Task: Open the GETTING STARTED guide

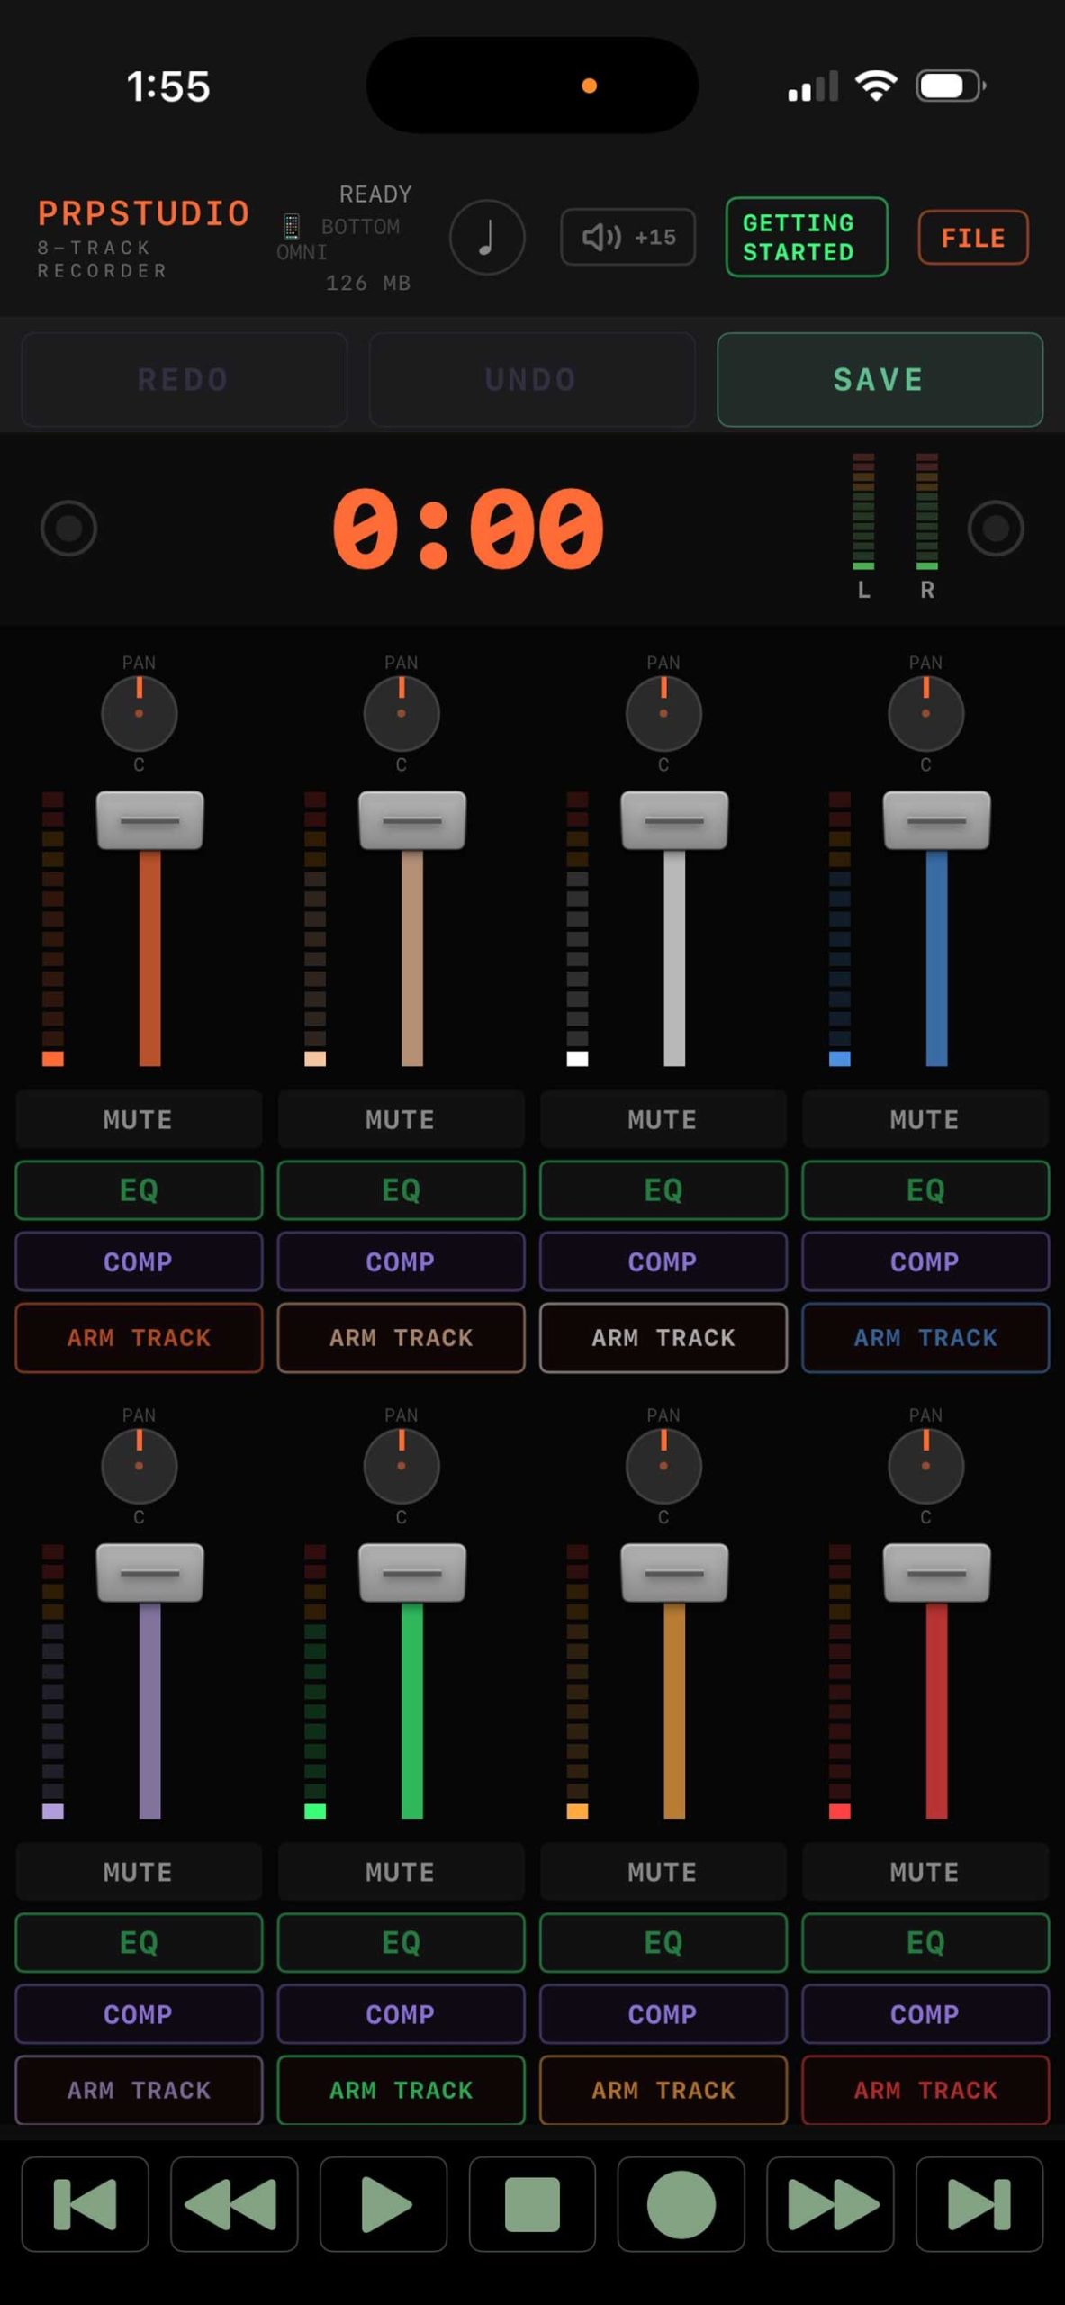Action: point(807,238)
